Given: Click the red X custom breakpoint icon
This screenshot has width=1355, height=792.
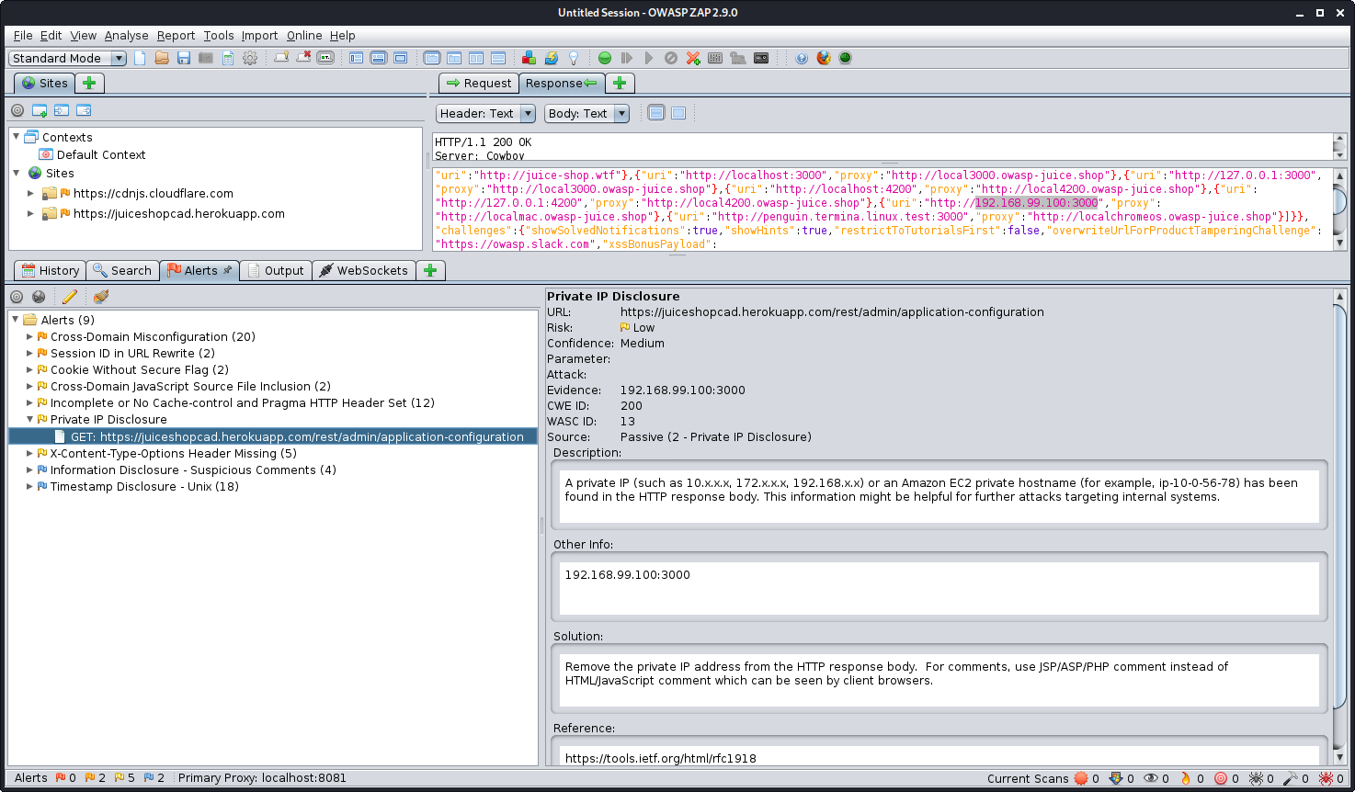Looking at the screenshot, I should pyautogui.click(x=693, y=58).
